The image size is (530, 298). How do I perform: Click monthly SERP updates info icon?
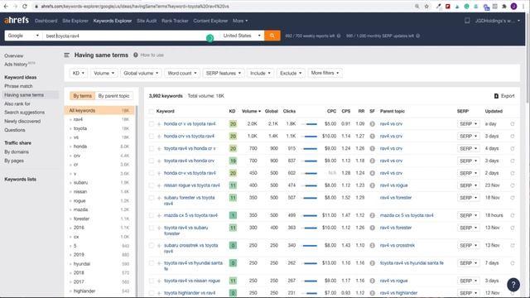click(417, 36)
